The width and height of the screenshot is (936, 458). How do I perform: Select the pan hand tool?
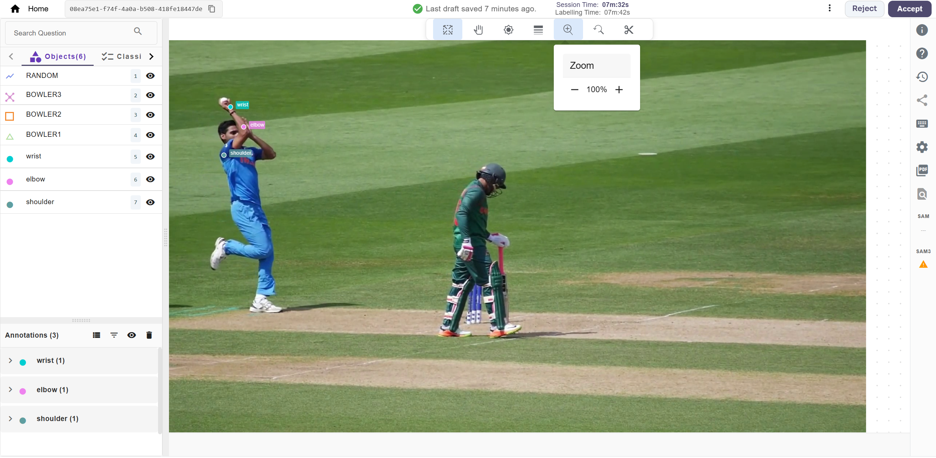tap(478, 30)
